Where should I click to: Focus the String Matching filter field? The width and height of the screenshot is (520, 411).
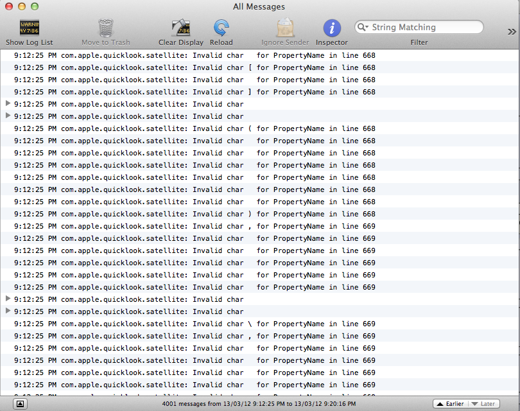tap(419, 27)
